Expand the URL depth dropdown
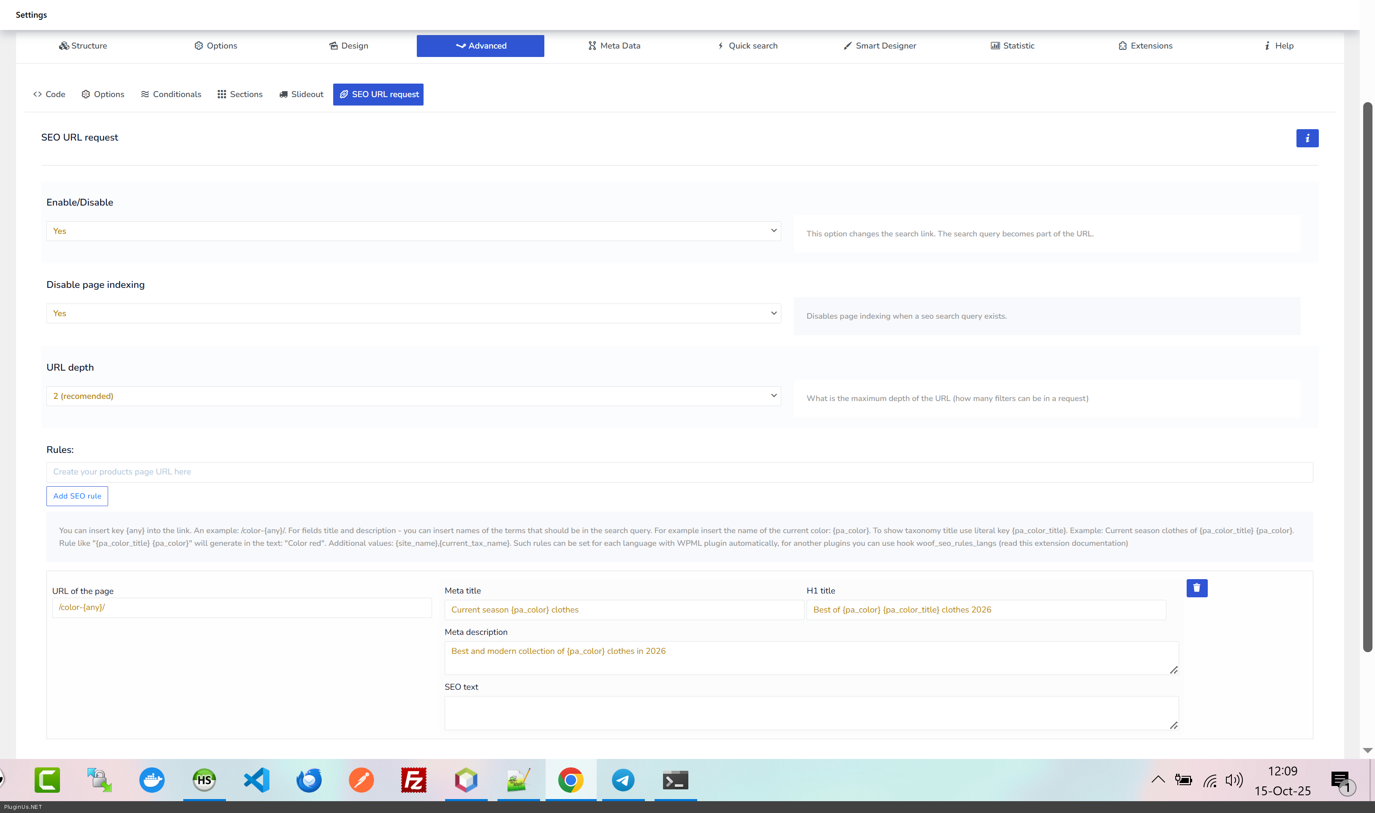Screen dimensions: 1375x813 tap(413, 396)
